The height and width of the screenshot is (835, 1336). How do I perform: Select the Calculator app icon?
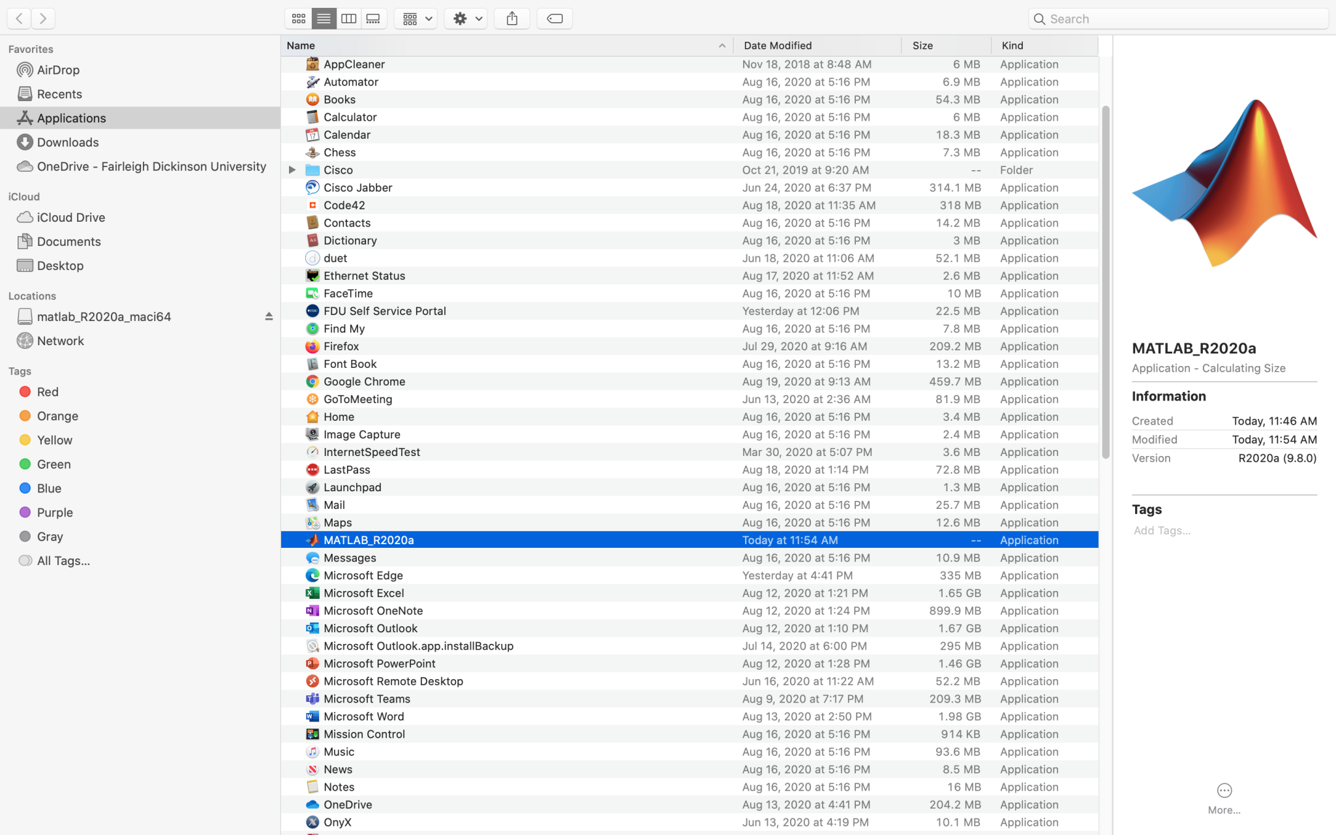point(312,117)
